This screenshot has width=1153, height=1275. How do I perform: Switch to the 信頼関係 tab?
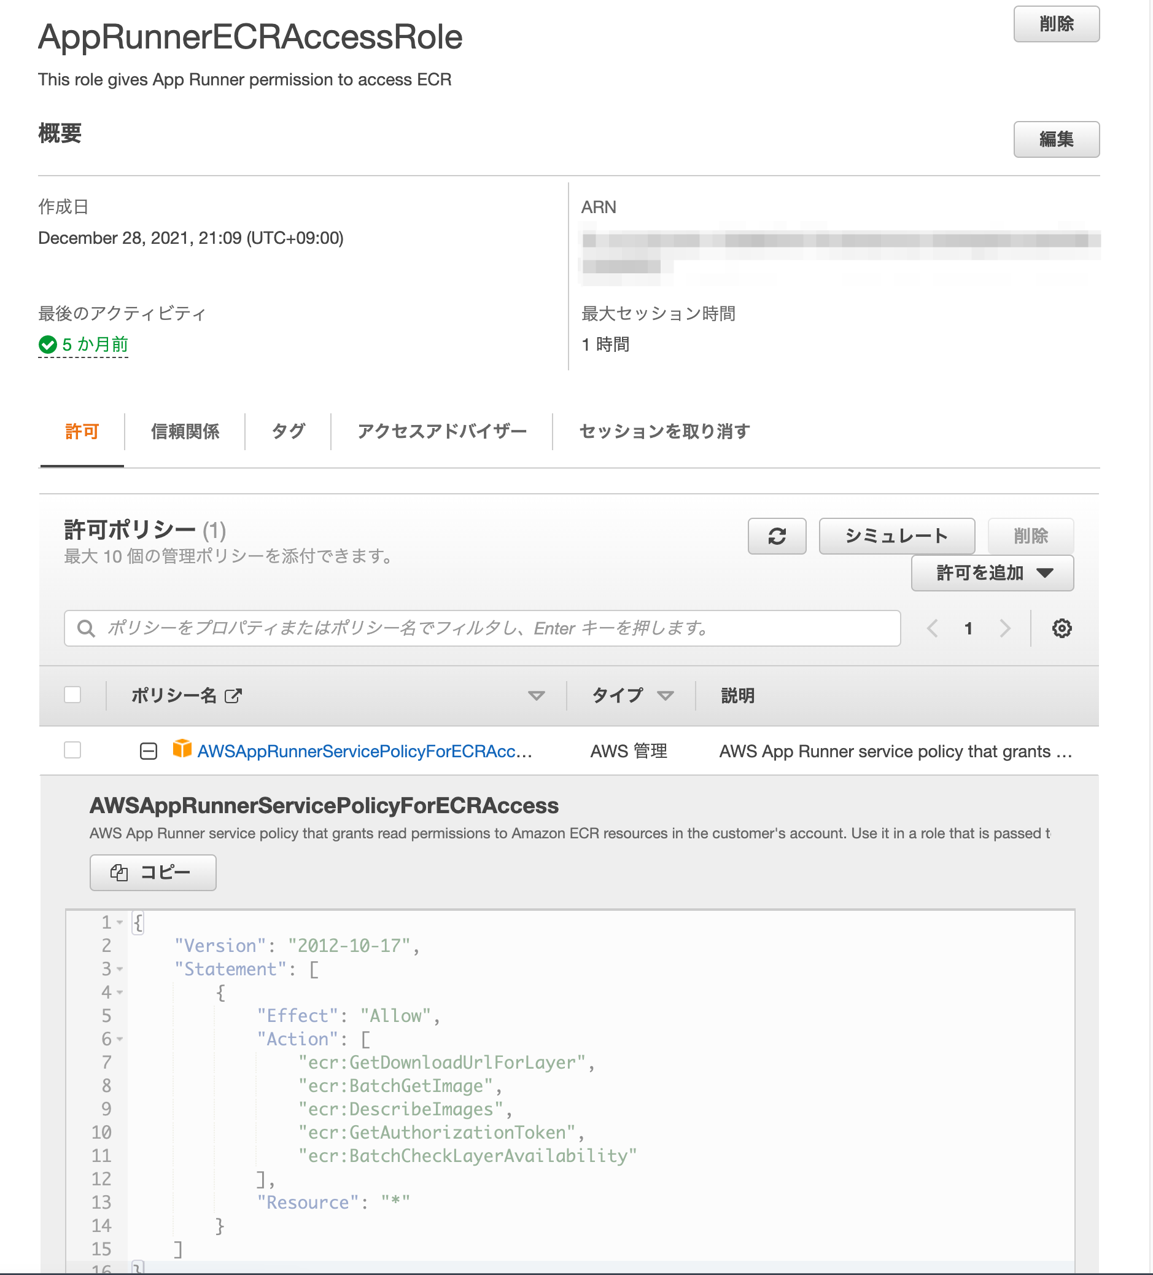click(x=185, y=431)
